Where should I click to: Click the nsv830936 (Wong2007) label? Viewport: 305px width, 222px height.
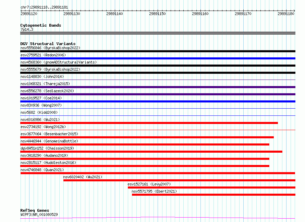click(x=41, y=105)
